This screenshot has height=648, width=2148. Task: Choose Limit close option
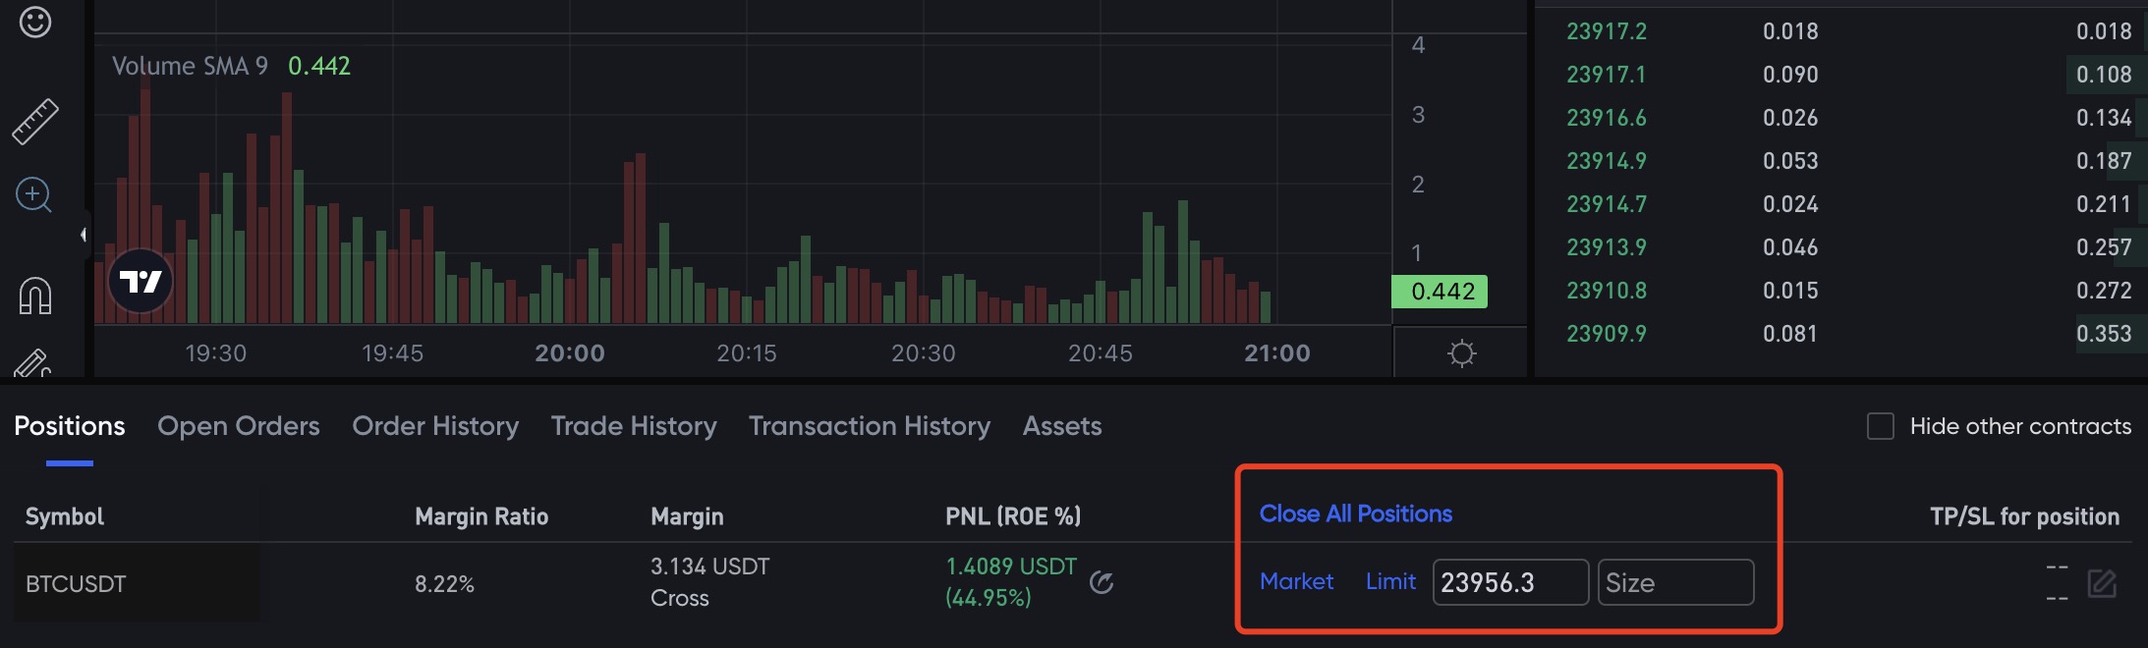coord(1390,582)
